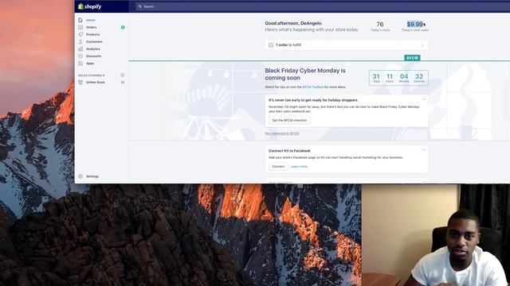Image resolution: width=510 pixels, height=286 pixels.
Task: Click the order-to-fulfill inbox icon
Action: pos(271,44)
